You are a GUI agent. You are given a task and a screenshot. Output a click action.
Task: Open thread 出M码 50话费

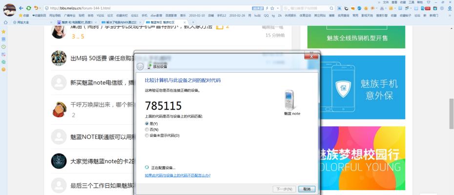click(x=102, y=58)
